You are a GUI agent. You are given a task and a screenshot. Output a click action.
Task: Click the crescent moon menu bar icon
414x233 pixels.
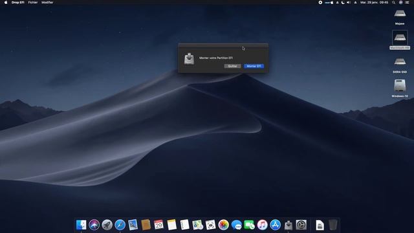pyautogui.click(x=343, y=3)
